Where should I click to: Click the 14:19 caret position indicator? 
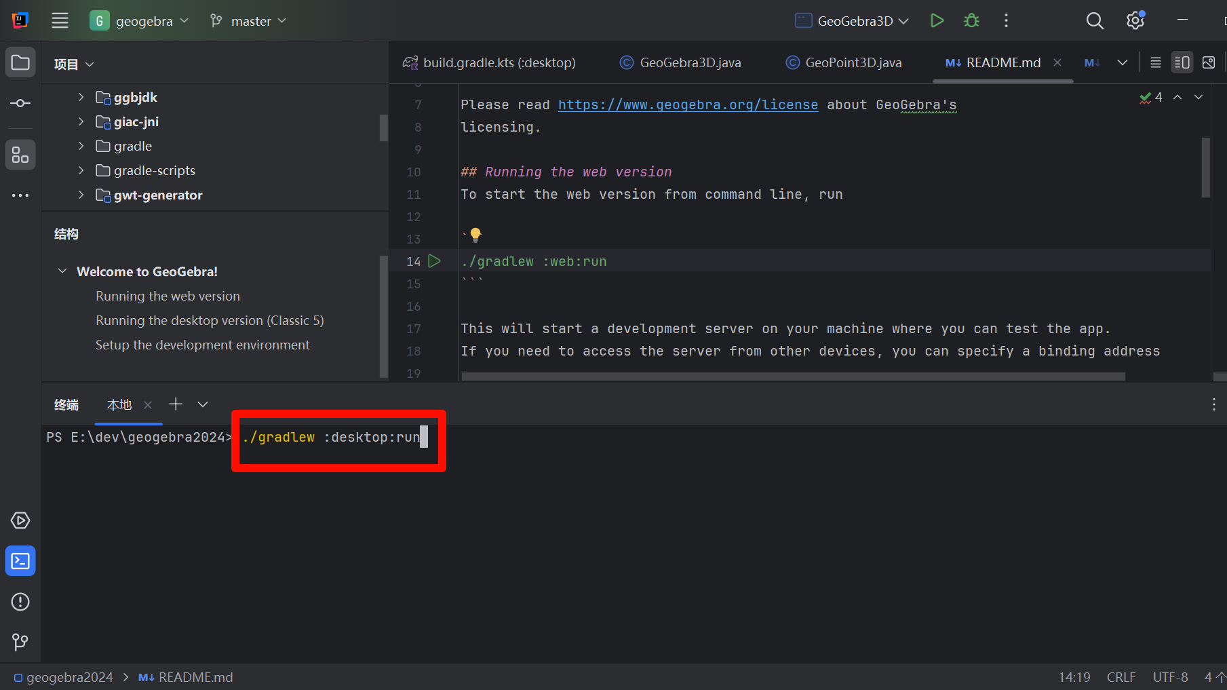1074,677
